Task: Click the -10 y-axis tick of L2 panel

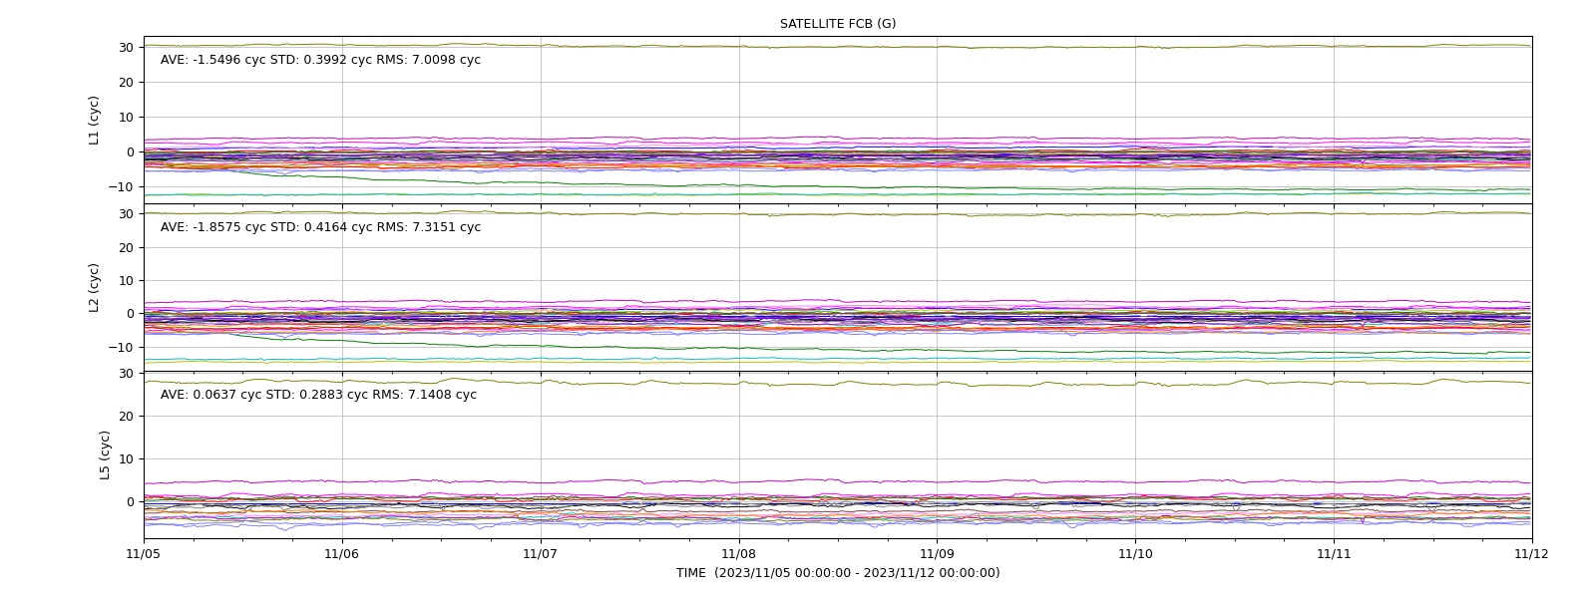Action: coord(122,347)
